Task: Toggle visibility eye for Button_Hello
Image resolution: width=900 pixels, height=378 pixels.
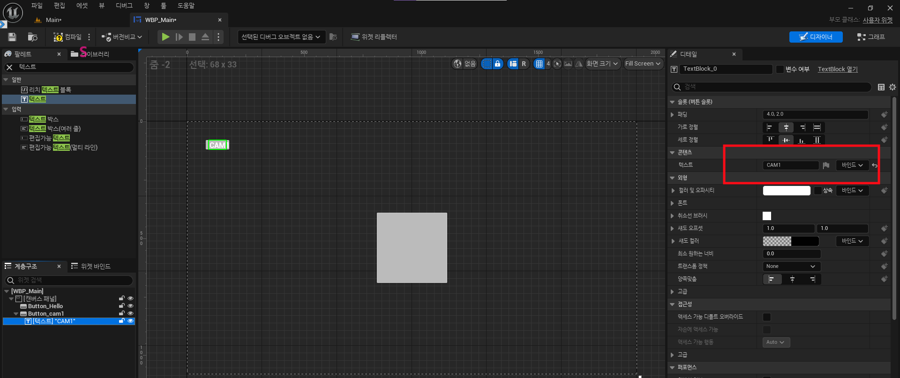Action: (x=131, y=306)
